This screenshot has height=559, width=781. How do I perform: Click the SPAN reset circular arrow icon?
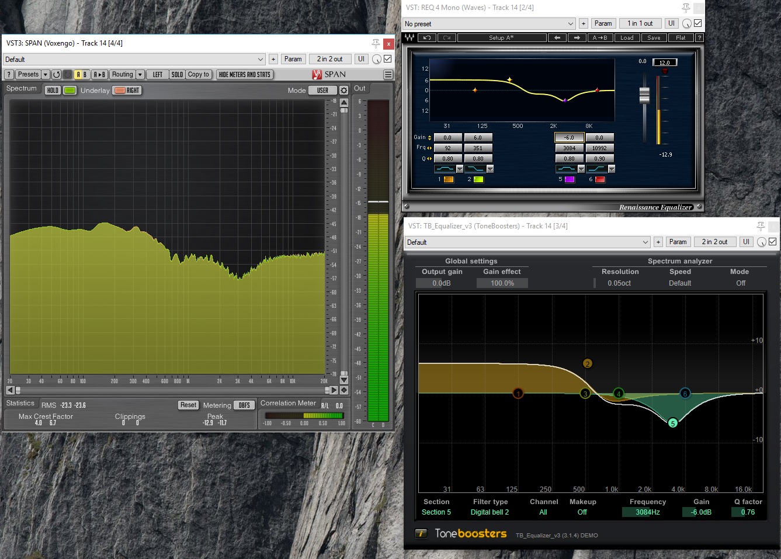(x=56, y=75)
